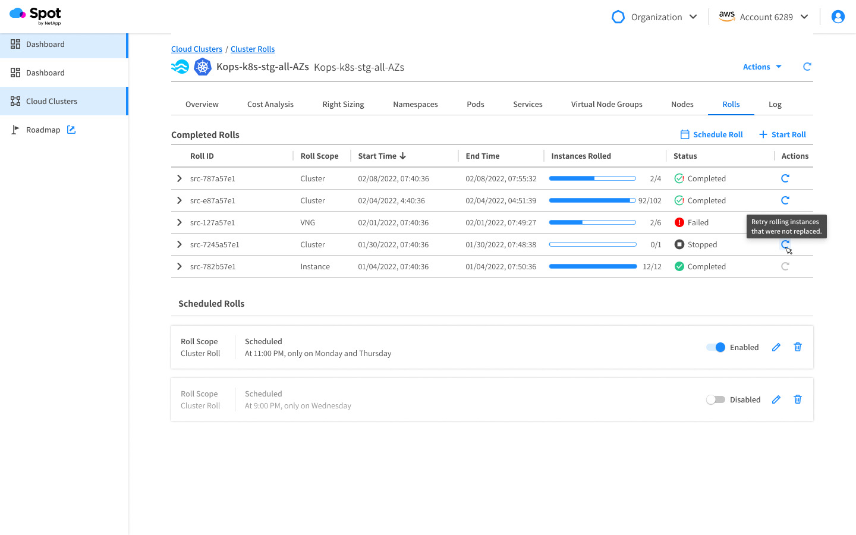Refresh the cluster page with the top refresh icon
The height and width of the screenshot is (535, 856).
[x=807, y=67]
